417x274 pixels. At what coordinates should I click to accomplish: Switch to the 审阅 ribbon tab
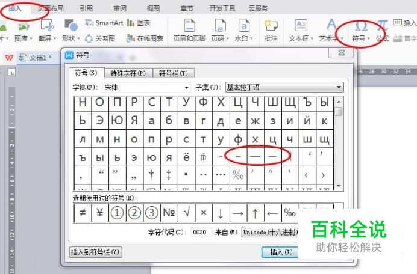pyautogui.click(x=120, y=8)
